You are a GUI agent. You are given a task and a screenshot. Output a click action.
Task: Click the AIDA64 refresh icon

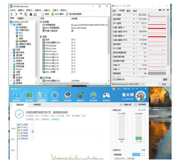click(26, 14)
